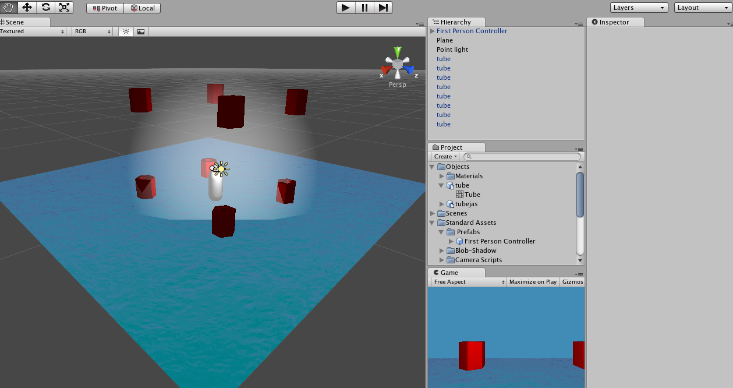The height and width of the screenshot is (388, 733).
Task: Toggle Pivot handle mode
Action: coord(104,8)
